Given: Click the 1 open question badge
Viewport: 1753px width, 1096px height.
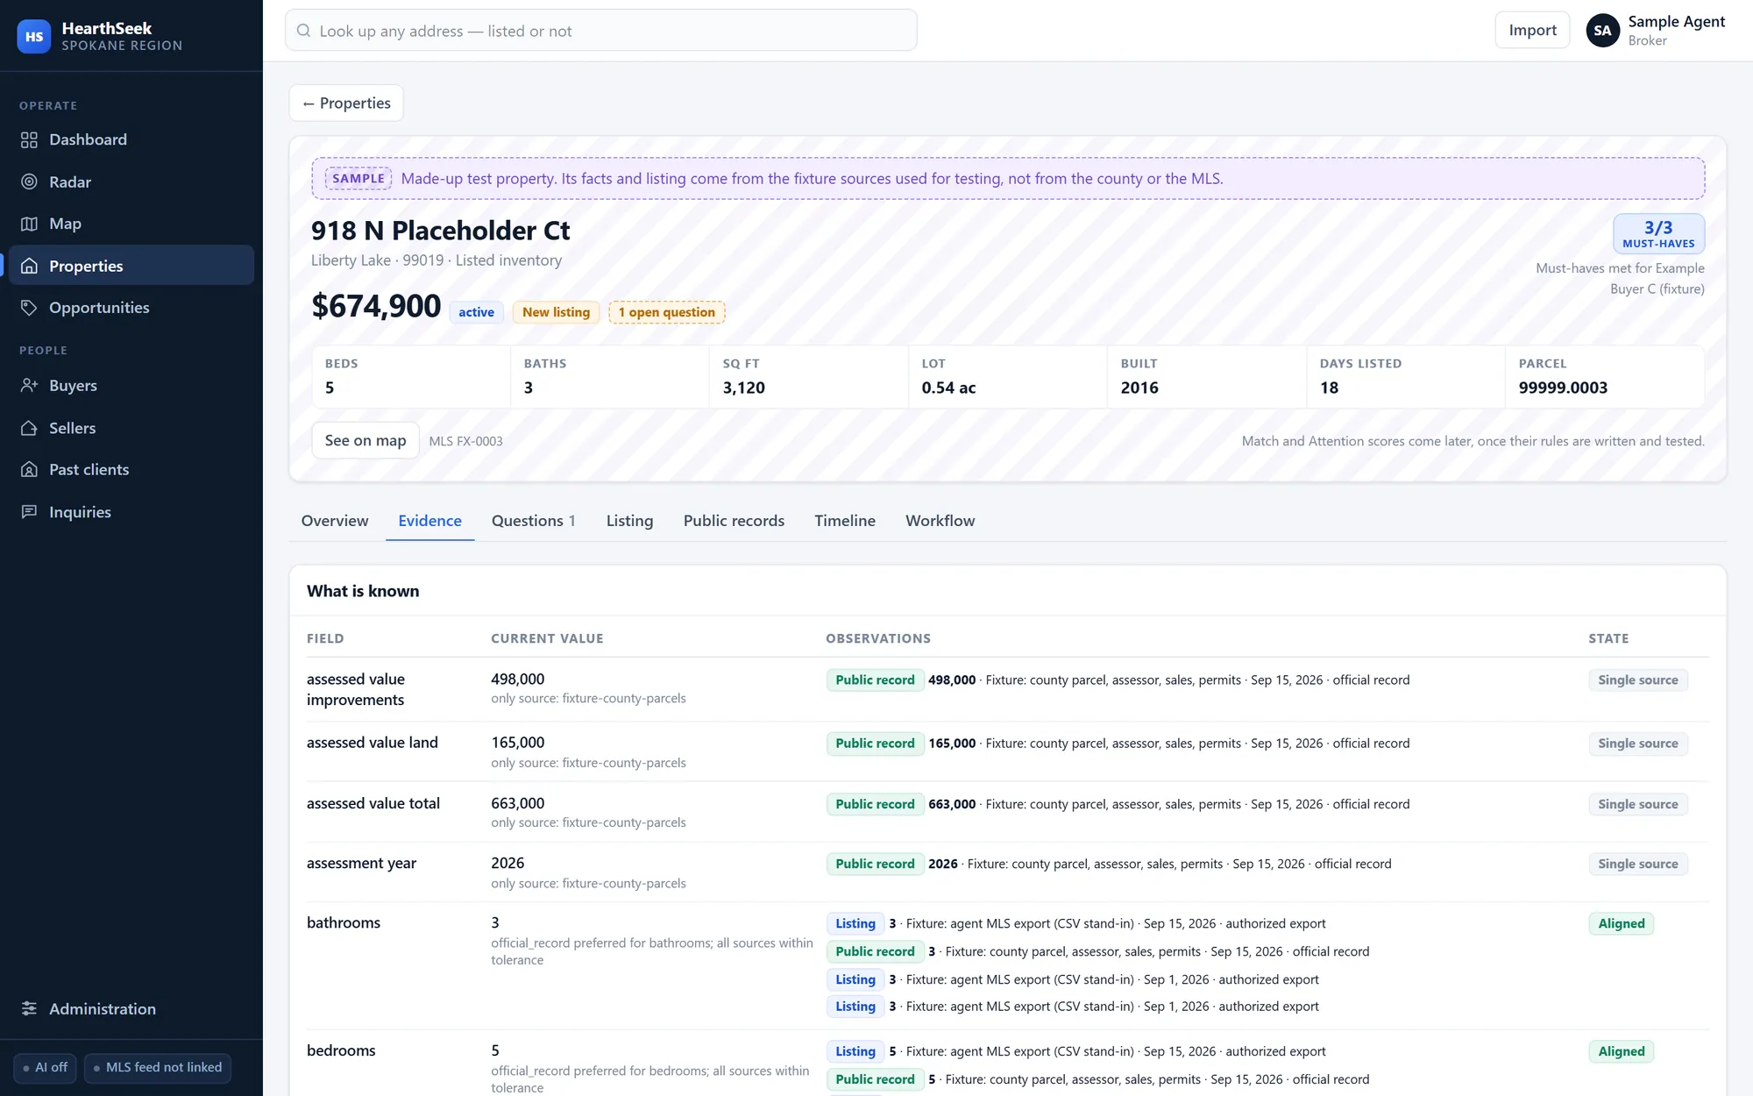Looking at the screenshot, I should 667,312.
